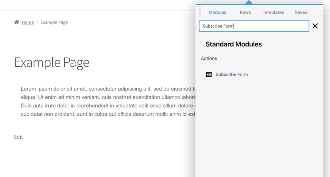Choose the Subscribe Form label in results
This screenshot has width=330, height=177.
point(232,74)
